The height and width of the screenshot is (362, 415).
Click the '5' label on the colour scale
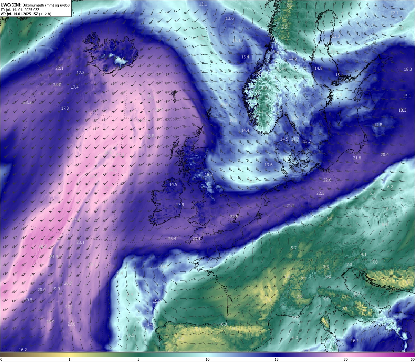click(x=138, y=359)
